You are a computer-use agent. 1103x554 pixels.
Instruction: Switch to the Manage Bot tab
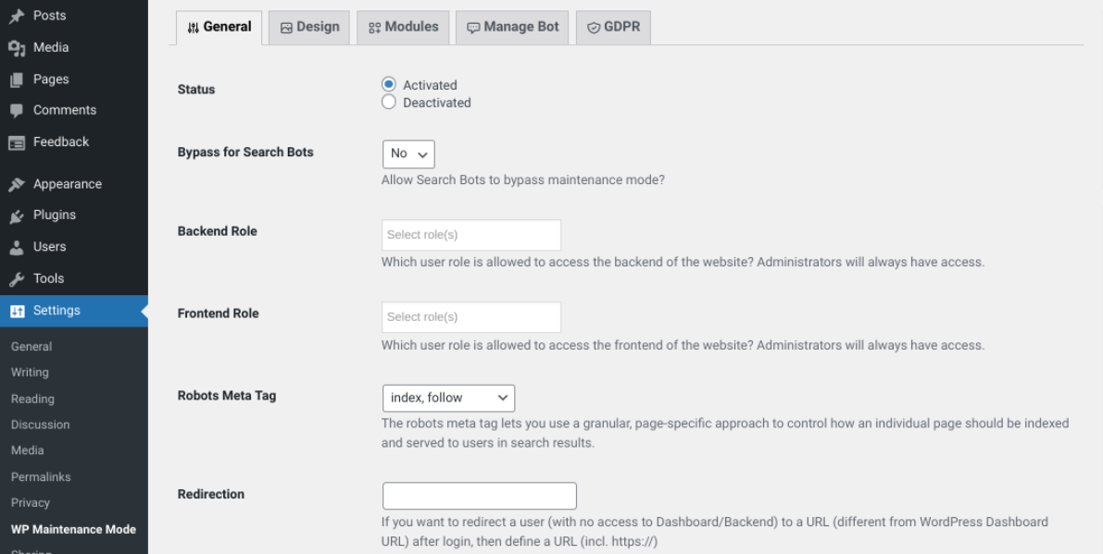point(512,28)
